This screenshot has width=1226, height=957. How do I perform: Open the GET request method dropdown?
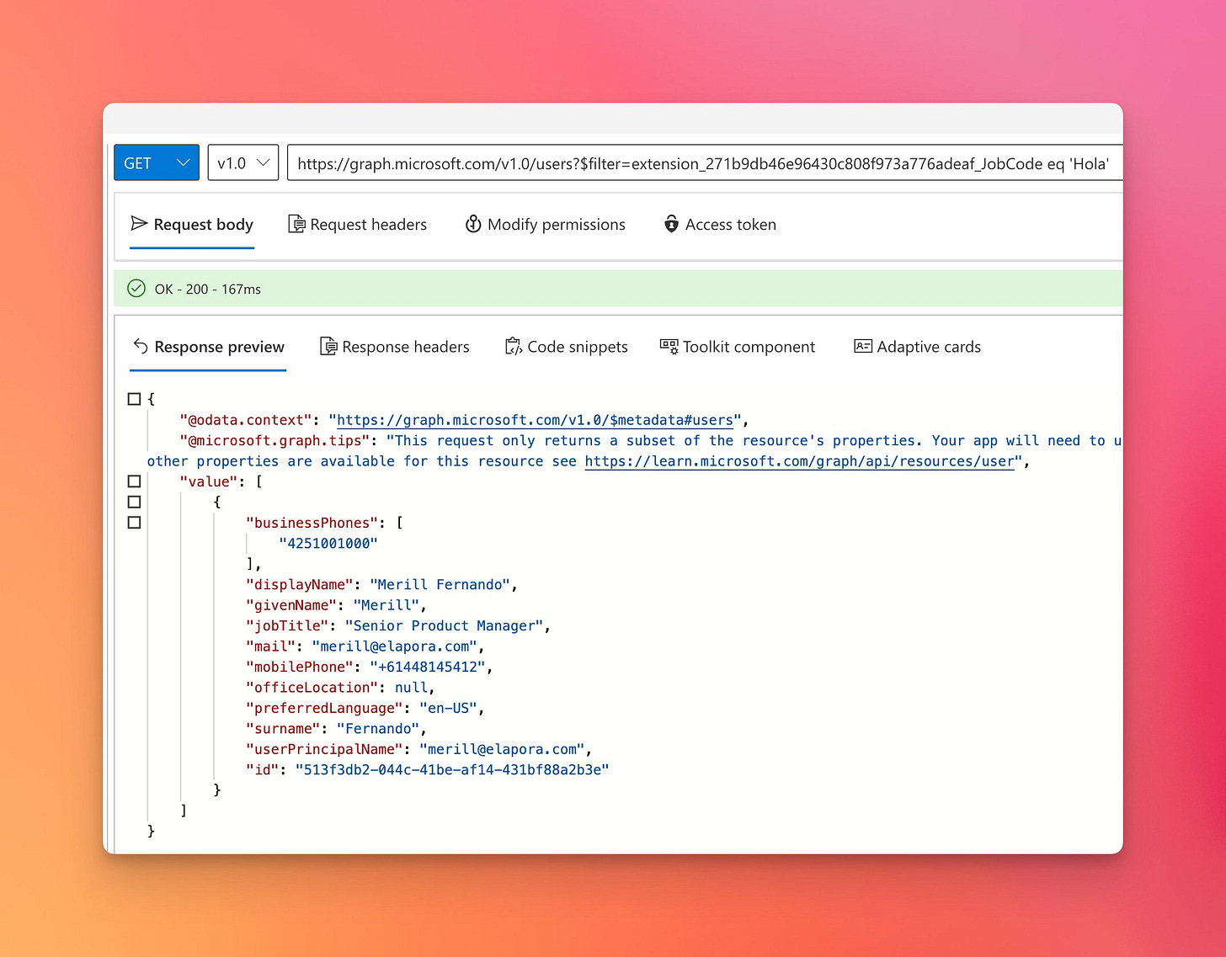(156, 162)
